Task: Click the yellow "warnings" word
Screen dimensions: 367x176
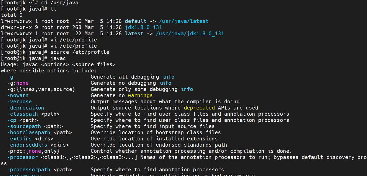Action: coord(140,96)
